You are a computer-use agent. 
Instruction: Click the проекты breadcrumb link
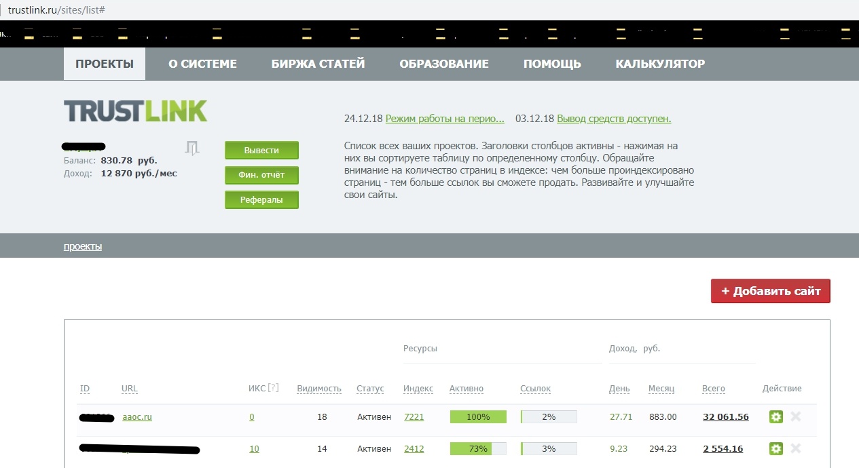coord(83,246)
